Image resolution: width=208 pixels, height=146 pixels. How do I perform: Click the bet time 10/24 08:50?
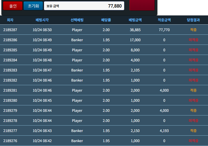(x=42, y=30)
